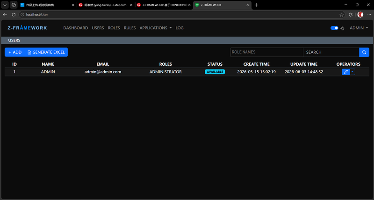
Task: Click the CREATE TIME column header
Action: click(256, 64)
